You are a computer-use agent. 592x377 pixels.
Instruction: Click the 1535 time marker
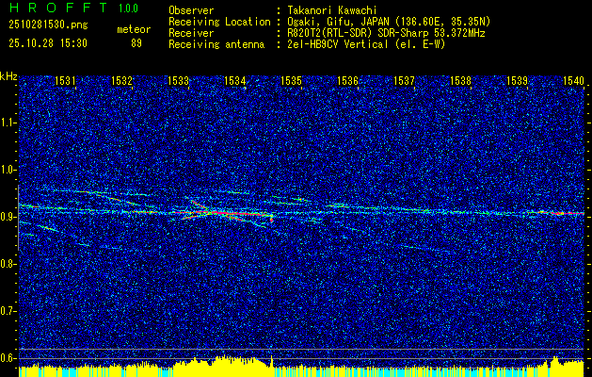pyautogui.click(x=291, y=80)
